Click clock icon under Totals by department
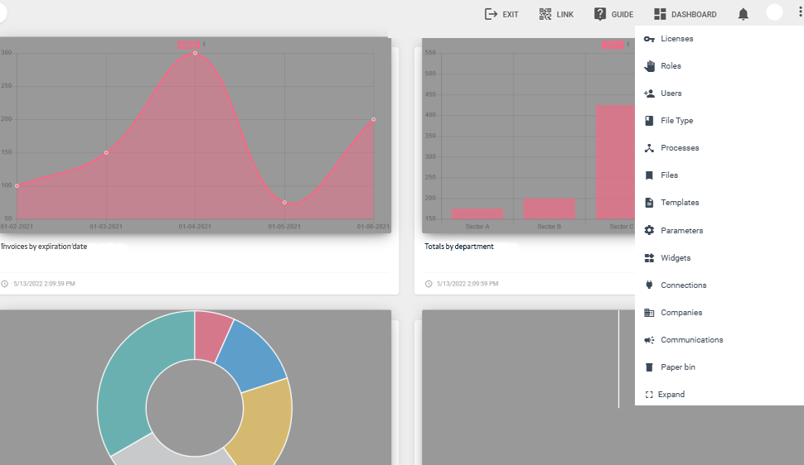The width and height of the screenshot is (804, 465). 429,284
